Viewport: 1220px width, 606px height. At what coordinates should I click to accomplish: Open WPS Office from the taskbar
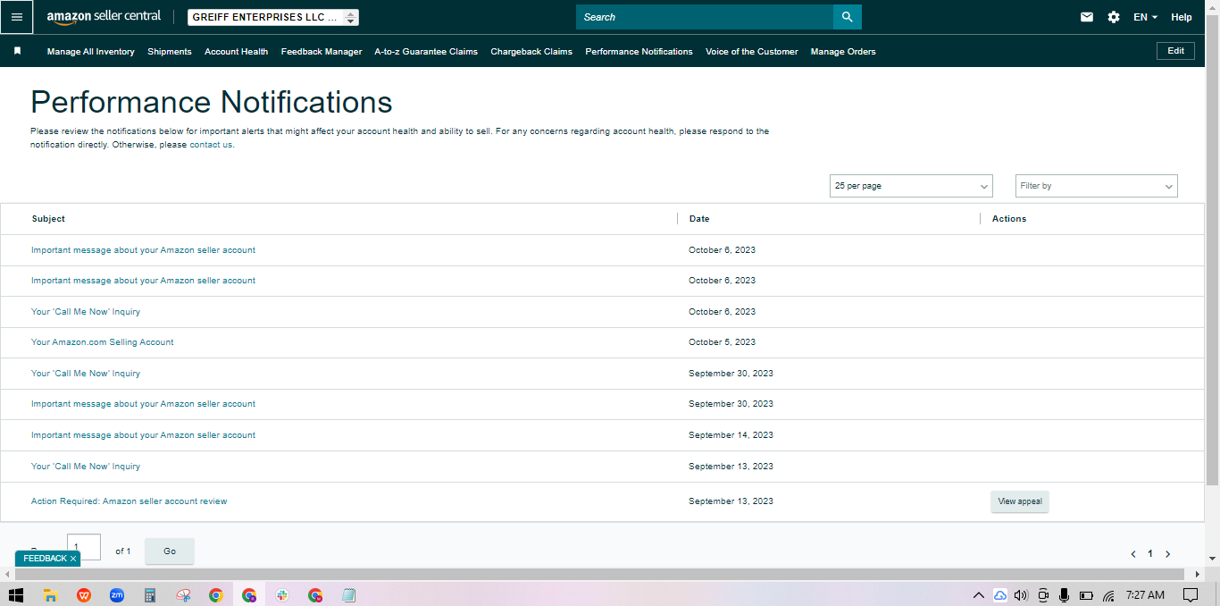tap(84, 595)
